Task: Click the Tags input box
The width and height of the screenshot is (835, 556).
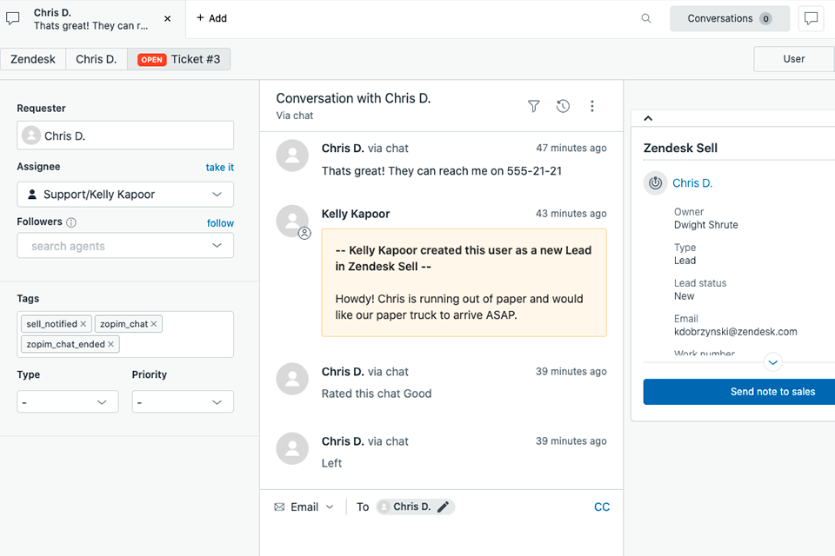Action: pos(125,334)
